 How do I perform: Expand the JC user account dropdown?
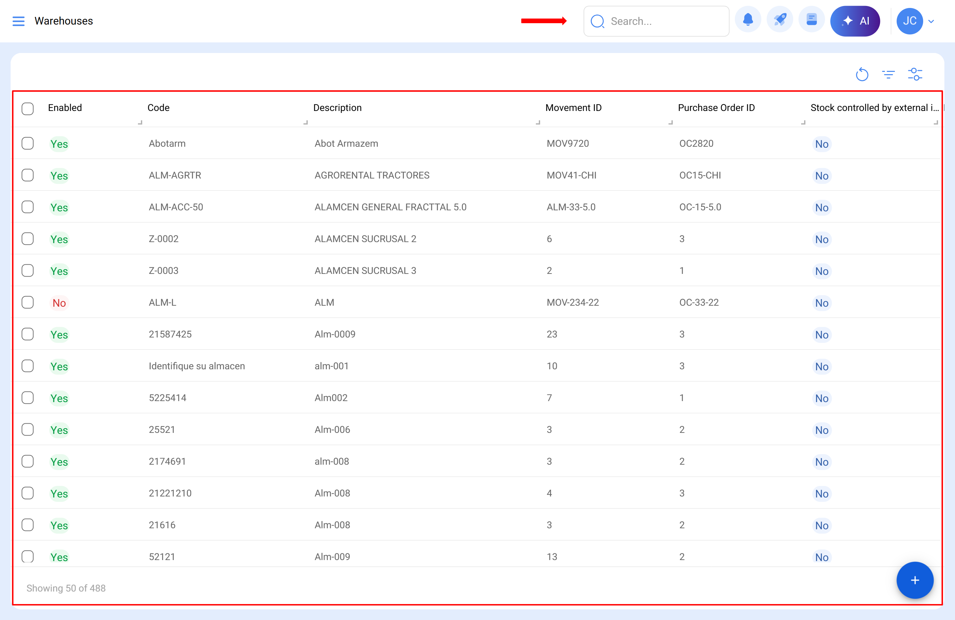[x=931, y=21]
